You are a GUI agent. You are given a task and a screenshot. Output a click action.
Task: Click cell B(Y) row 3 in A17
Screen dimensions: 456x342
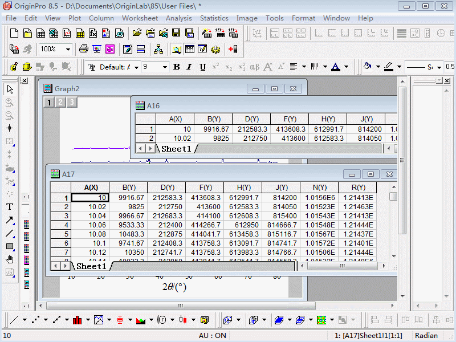pyautogui.click(x=128, y=216)
